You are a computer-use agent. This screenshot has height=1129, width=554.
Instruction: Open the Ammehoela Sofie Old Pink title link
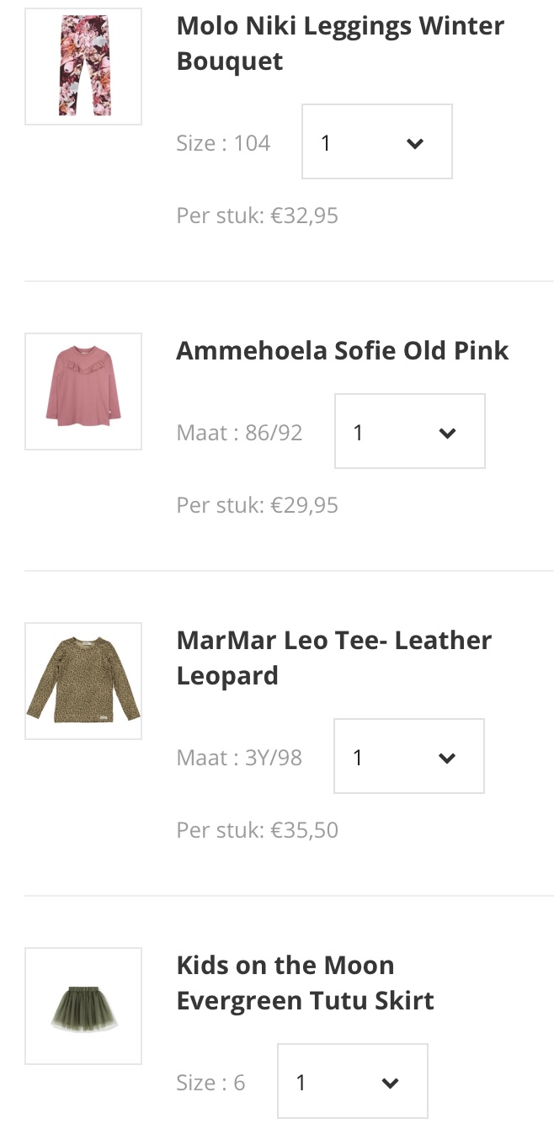(x=342, y=350)
